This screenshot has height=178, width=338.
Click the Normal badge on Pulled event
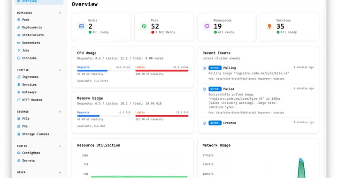click(215, 89)
